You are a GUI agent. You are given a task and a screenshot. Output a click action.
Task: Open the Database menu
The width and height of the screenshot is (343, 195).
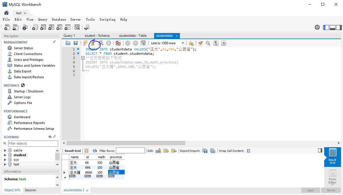(x=59, y=19)
